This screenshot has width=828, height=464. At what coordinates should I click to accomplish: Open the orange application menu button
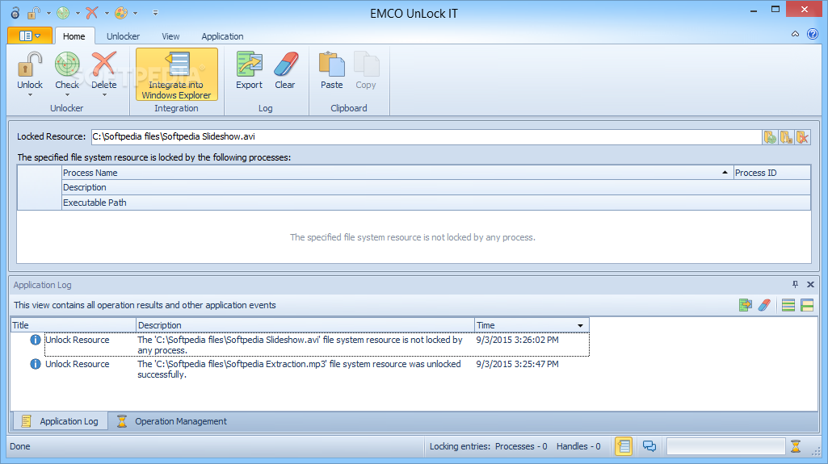[x=30, y=36]
